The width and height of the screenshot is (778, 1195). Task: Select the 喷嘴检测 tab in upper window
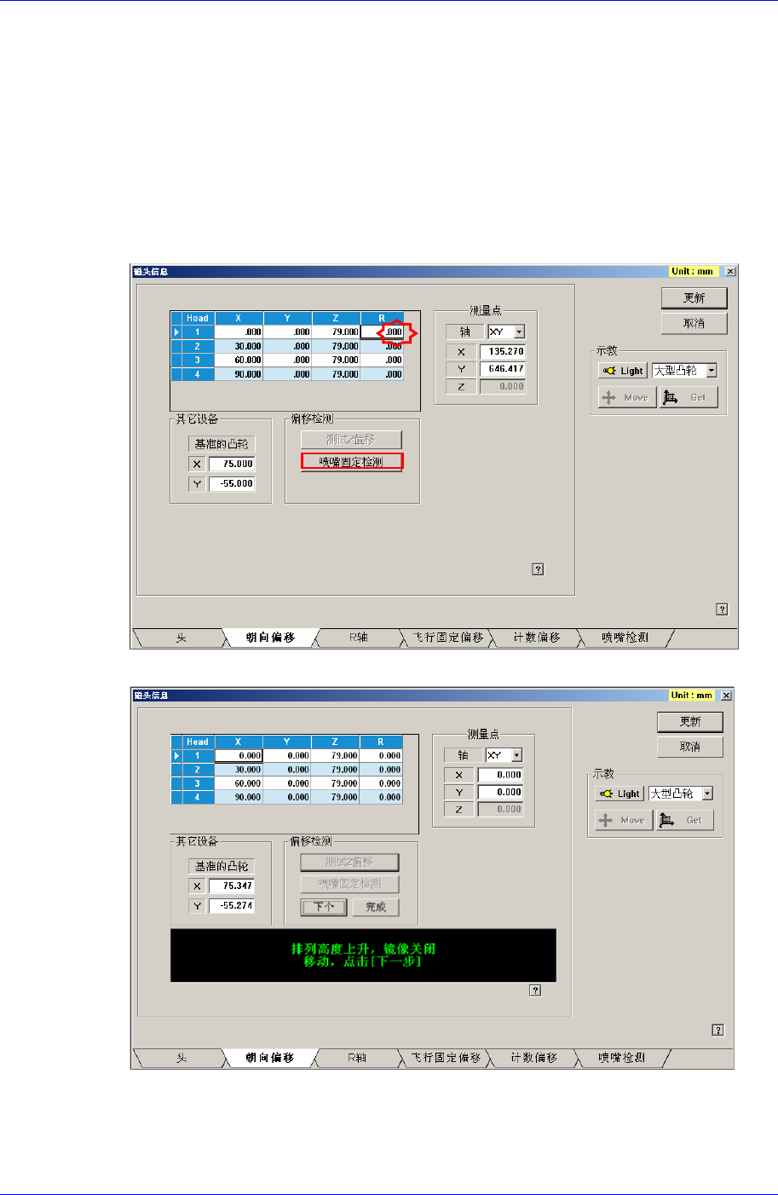pyautogui.click(x=625, y=638)
